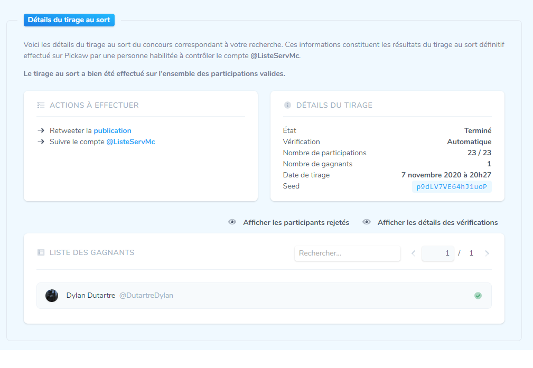Click the eye icon for détails des vérifications
The height and width of the screenshot is (368, 533).
(x=367, y=222)
